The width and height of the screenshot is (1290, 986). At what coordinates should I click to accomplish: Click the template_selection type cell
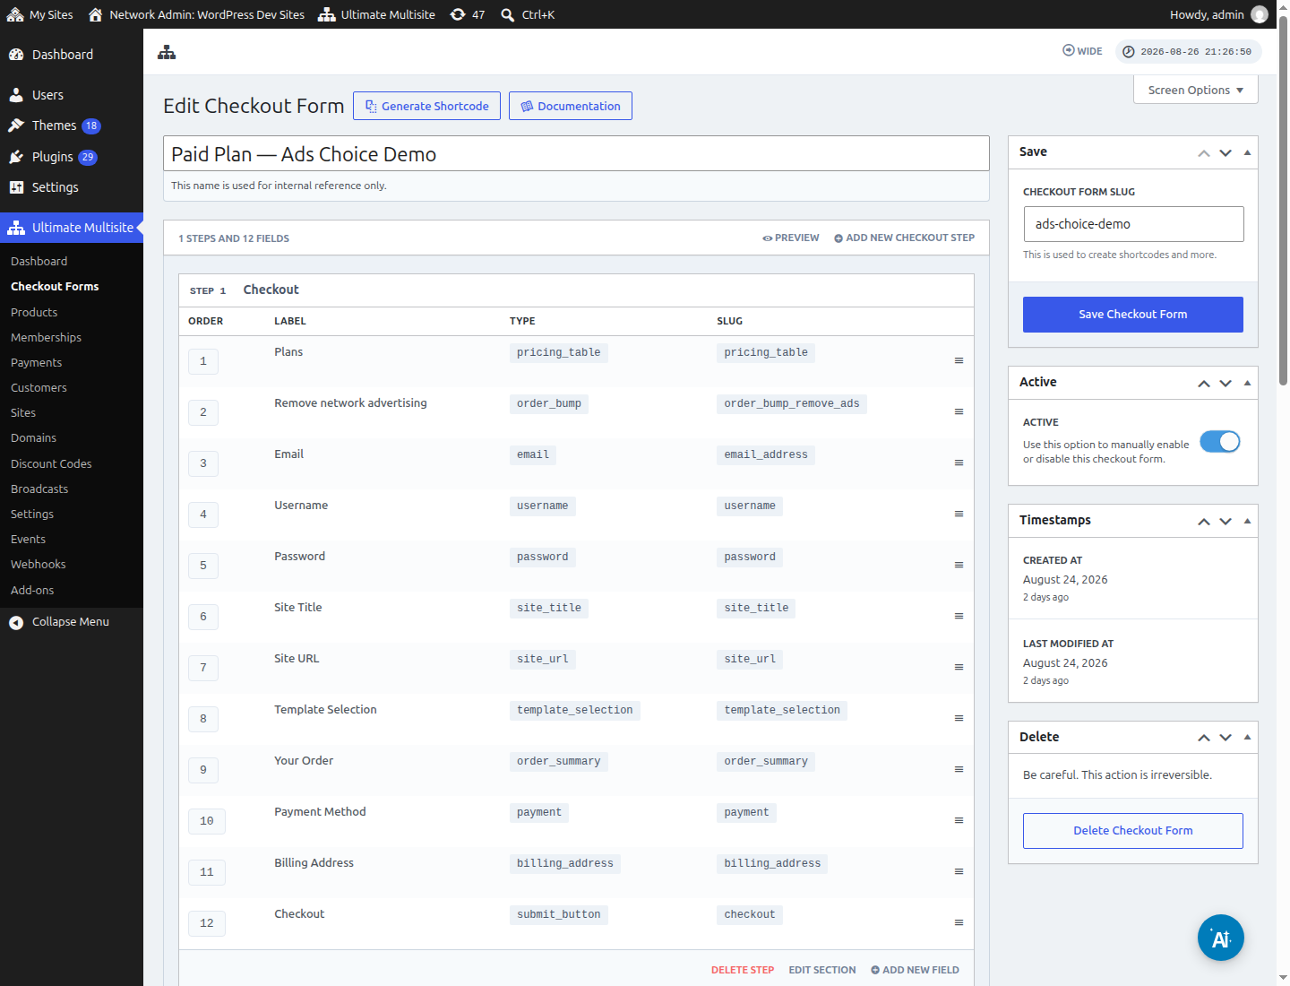(575, 710)
